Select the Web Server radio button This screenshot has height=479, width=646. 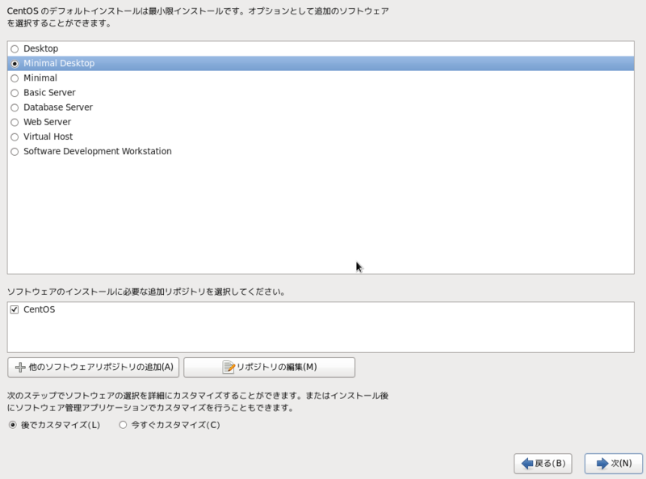coord(15,123)
